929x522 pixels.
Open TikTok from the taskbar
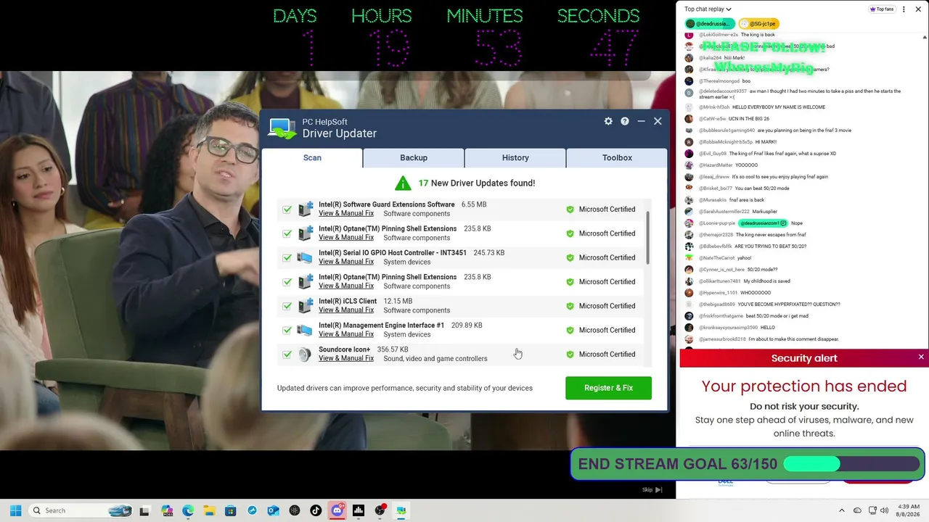pyautogui.click(x=316, y=510)
